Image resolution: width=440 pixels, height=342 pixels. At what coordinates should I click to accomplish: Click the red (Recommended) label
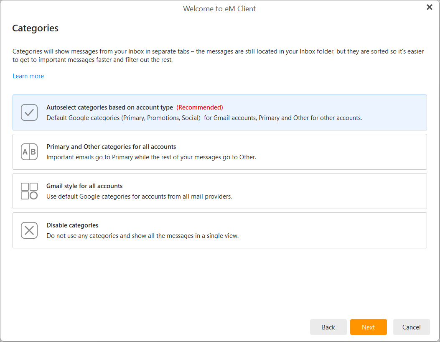[x=200, y=107]
